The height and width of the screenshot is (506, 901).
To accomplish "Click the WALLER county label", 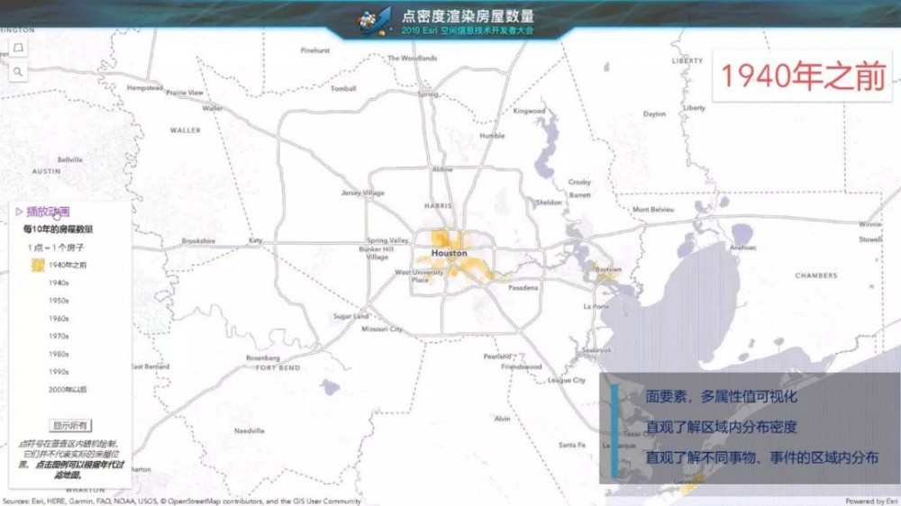I will 185,131.
